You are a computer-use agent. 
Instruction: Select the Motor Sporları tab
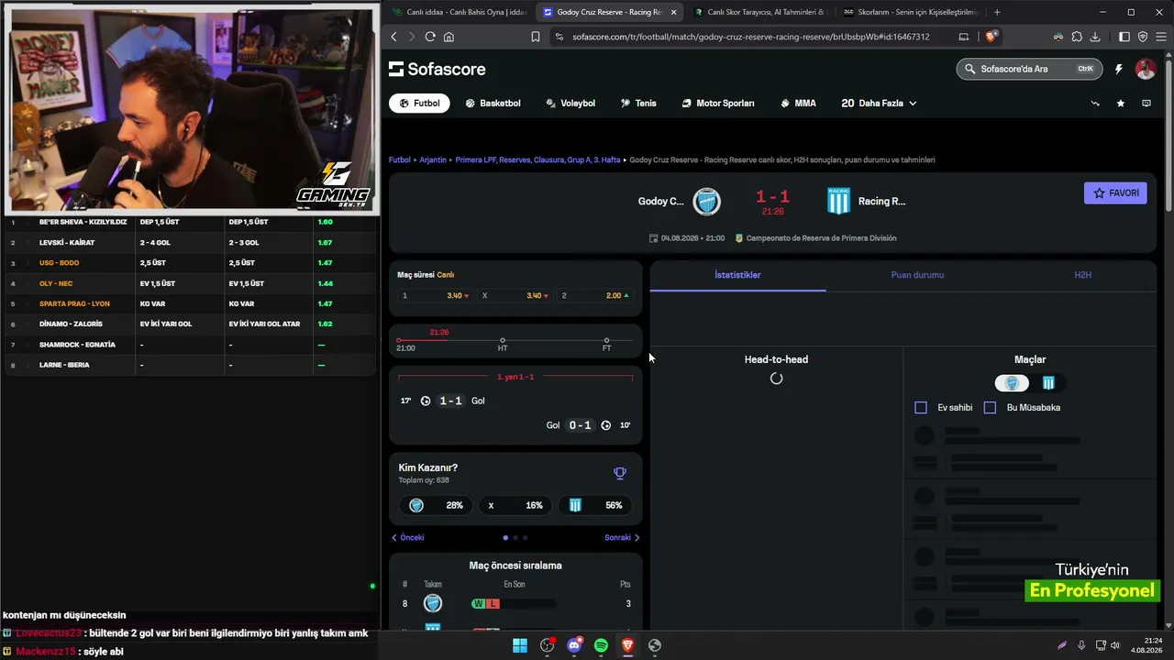point(718,104)
